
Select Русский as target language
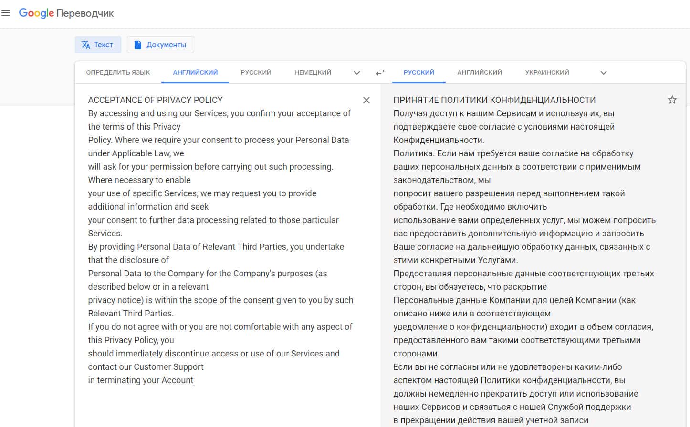tap(418, 72)
